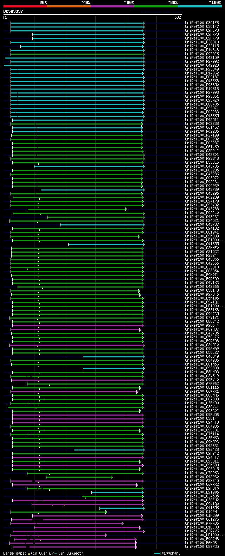The image size is (225, 556).
Task: Select label UniRef100_O81941
Action: click(x=202, y=232)
